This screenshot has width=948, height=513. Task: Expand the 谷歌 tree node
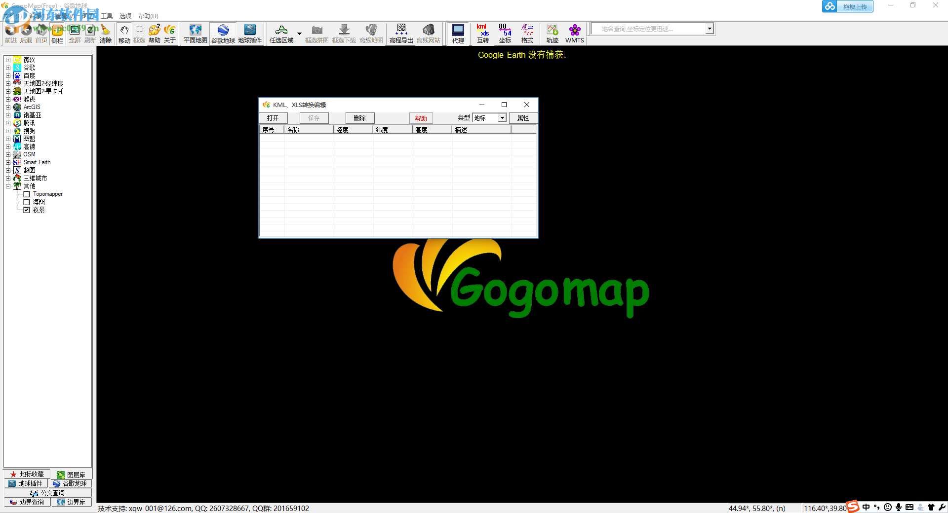[x=8, y=68]
